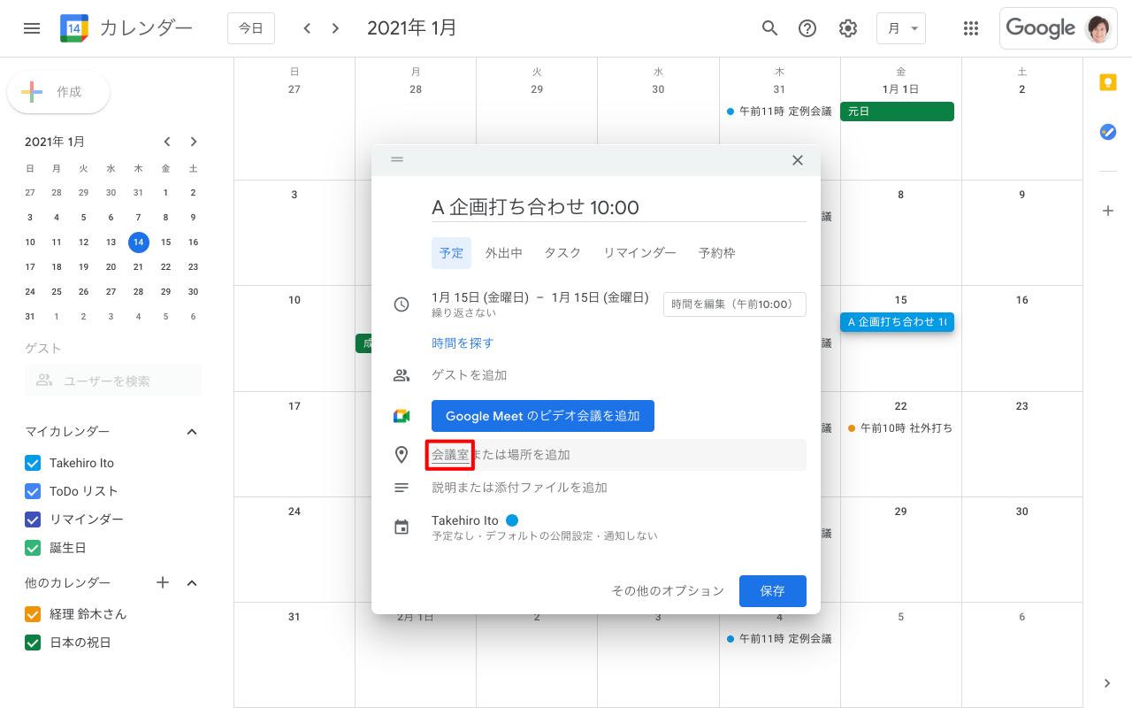Select the リマインダー tab in dialog
Viewport: 1132px width, 708px height.
click(x=639, y=253)
